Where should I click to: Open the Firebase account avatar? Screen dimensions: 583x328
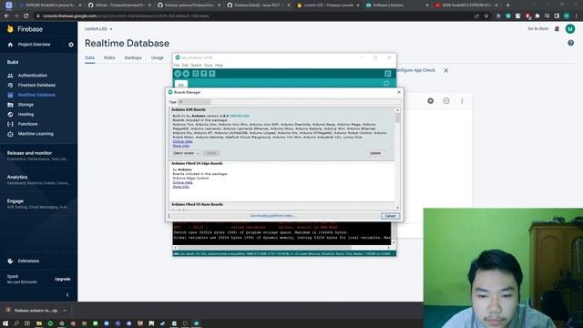point(570,28)
